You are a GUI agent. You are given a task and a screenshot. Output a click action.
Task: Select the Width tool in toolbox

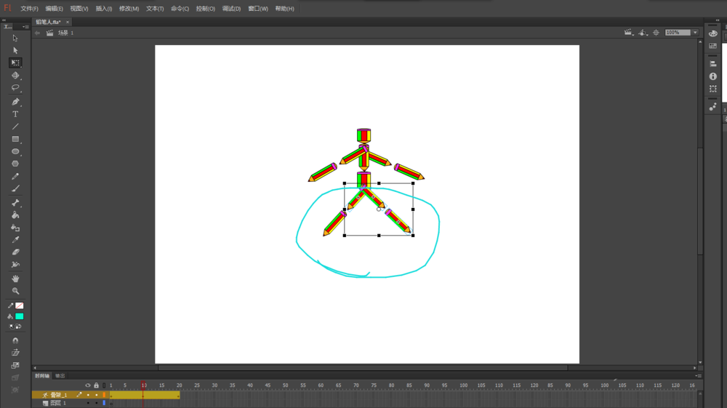(x=15, y=265)
